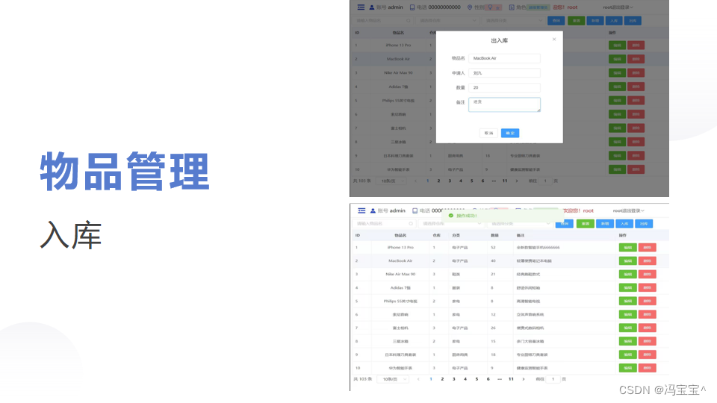Click the phone icon before 电话 in the dialog screenshot
717x403 pixels.
tap(412, 7)
